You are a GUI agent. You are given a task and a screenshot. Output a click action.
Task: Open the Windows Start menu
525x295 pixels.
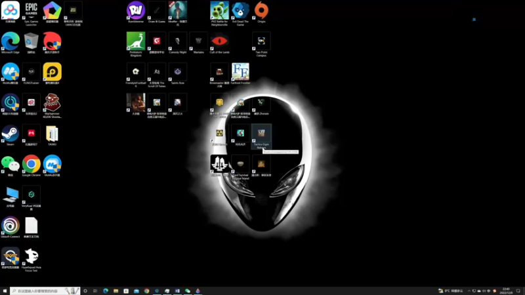click(5, 291)
